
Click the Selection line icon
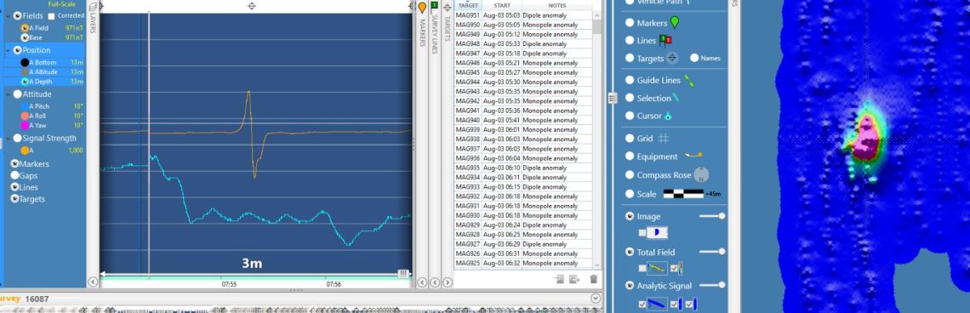676,98
